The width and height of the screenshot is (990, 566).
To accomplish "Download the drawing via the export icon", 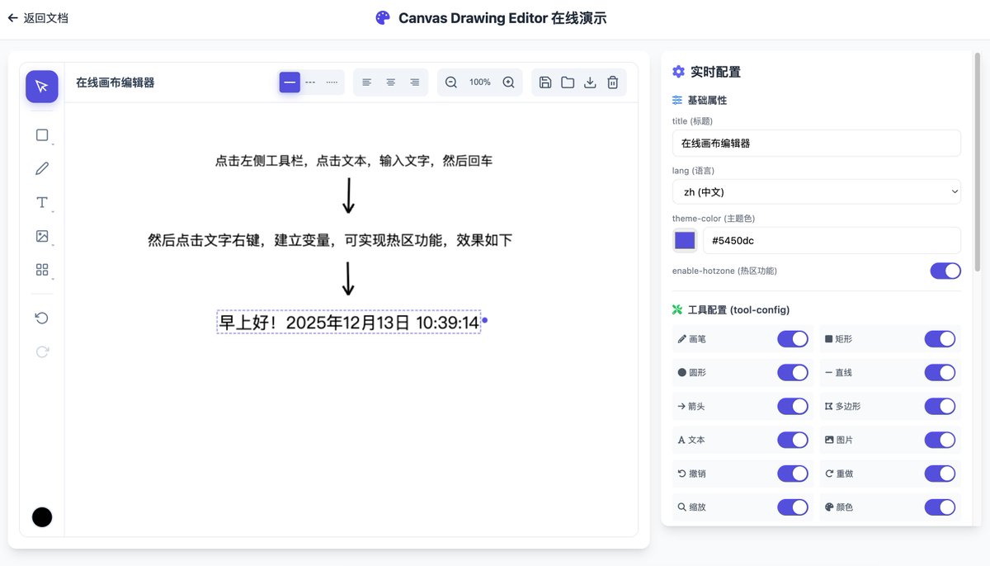I will 589,82.
